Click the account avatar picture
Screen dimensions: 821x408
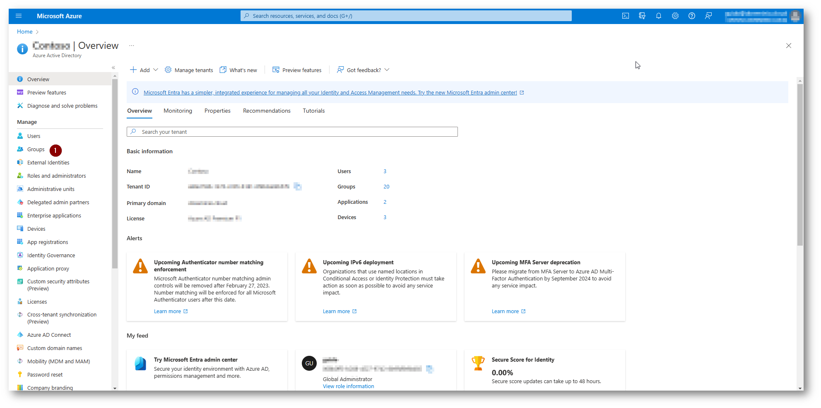795,16
